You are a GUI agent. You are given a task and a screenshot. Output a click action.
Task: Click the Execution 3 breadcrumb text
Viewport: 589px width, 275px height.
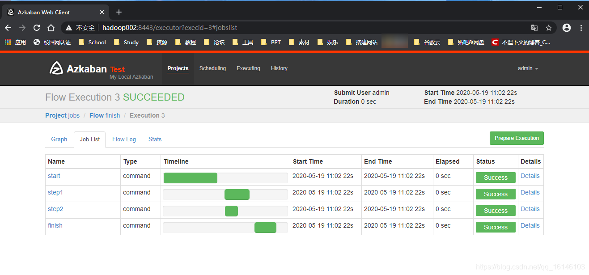[147, 115]
